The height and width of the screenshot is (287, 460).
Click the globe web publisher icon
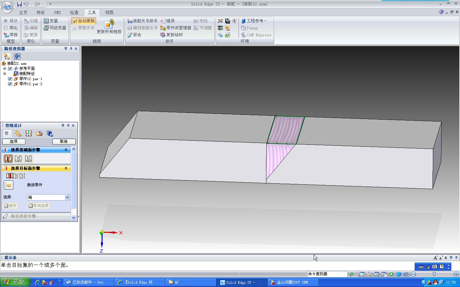[x=227, y=35]
